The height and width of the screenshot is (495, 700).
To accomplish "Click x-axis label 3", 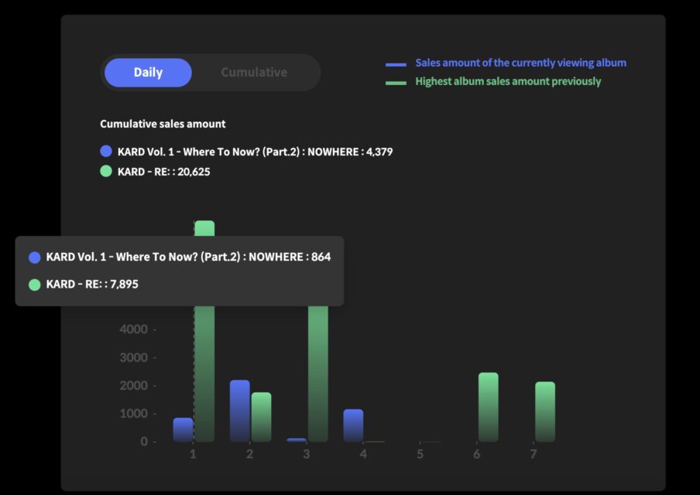I will click(x=307, y=454).
